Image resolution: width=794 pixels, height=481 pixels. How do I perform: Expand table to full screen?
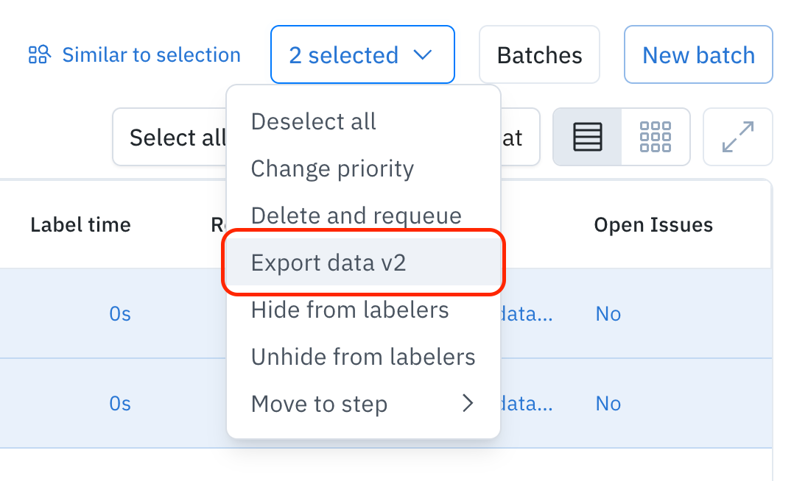click(737, 137)
